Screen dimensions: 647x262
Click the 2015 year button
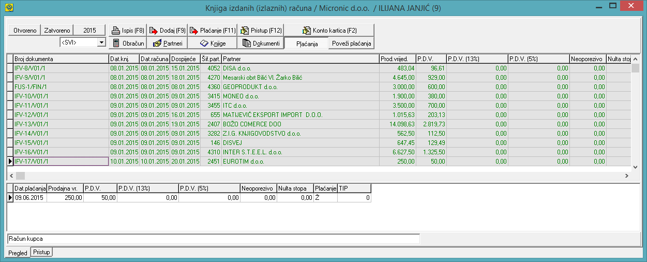click(90, 31)
